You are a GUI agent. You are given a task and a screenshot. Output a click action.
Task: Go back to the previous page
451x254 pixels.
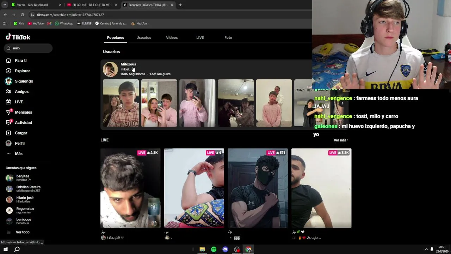[5, 15]
